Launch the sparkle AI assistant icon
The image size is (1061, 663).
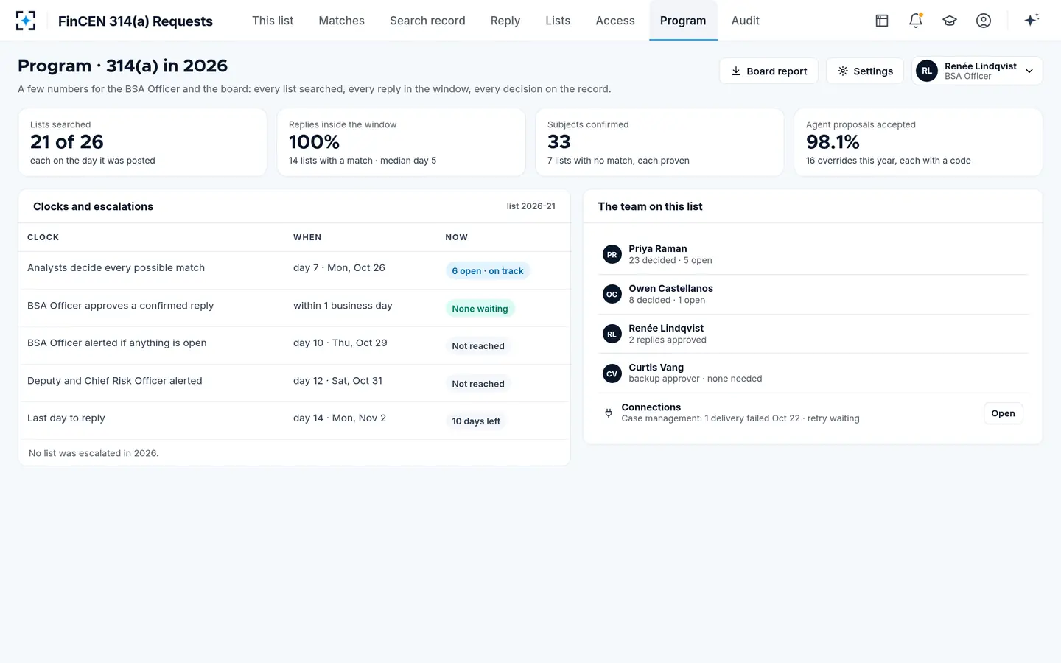tap(1032, 20)
